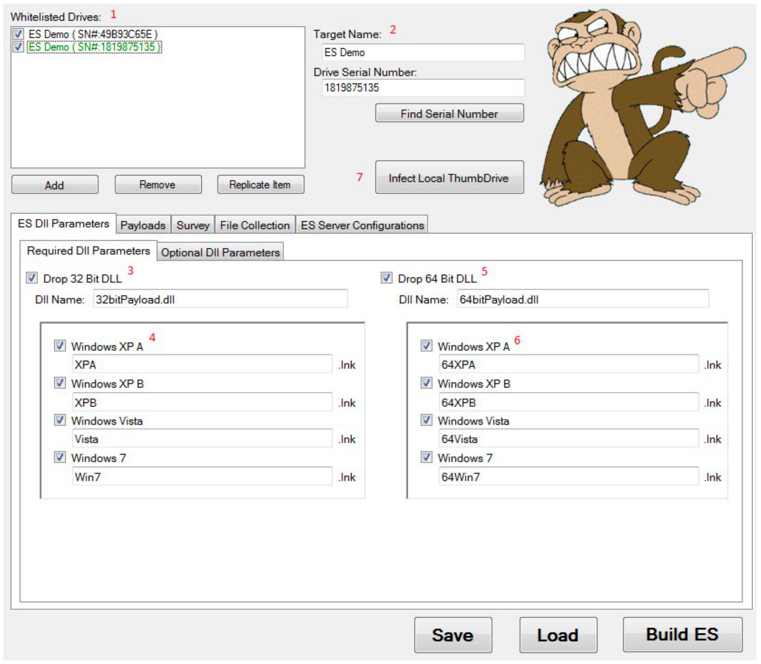Toggle checkbox for ES Demo SN#:49B93C65E

pos(18,34)
